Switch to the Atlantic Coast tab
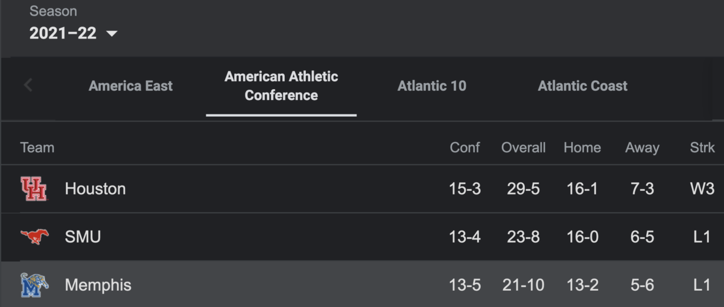724x307 pixels. pos(583,86)
